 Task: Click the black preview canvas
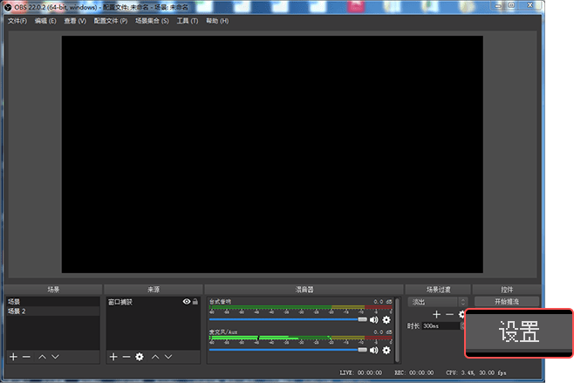pyautogui.click(x=272, y=154)
